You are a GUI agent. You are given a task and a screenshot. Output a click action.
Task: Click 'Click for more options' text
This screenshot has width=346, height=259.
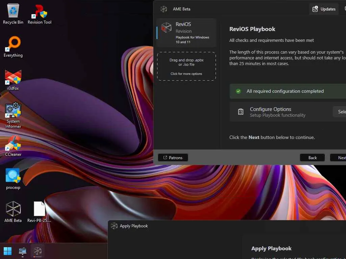coord(186,74)
